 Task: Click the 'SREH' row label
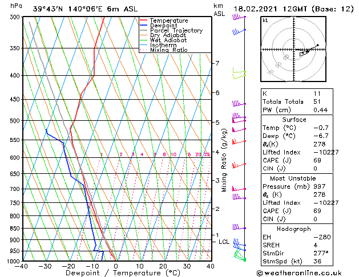pyautogui.click(x=271, y=245)
